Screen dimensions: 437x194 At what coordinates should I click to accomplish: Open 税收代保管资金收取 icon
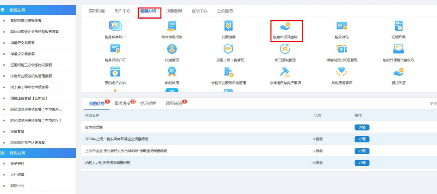(x=398, y=49)
